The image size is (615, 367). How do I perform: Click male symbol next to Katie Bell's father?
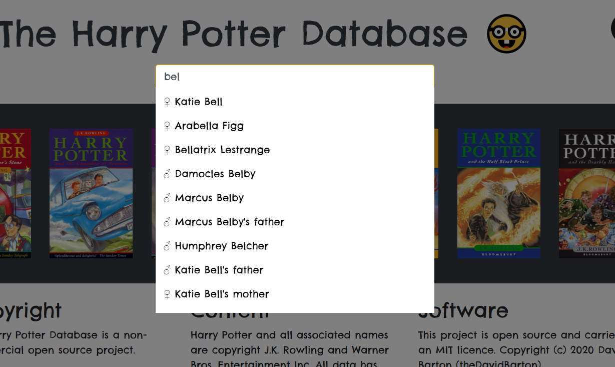(x=167, y=270)
